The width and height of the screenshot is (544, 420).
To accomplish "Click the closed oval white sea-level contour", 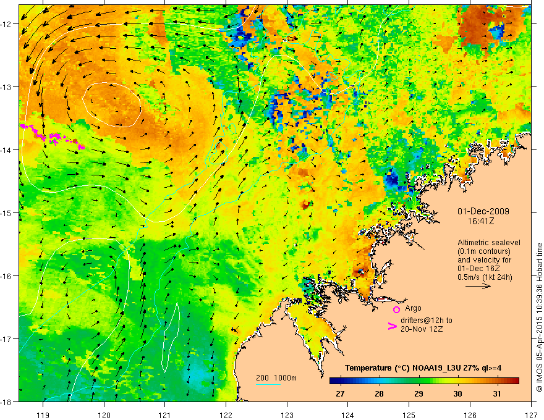I will 112,104.
